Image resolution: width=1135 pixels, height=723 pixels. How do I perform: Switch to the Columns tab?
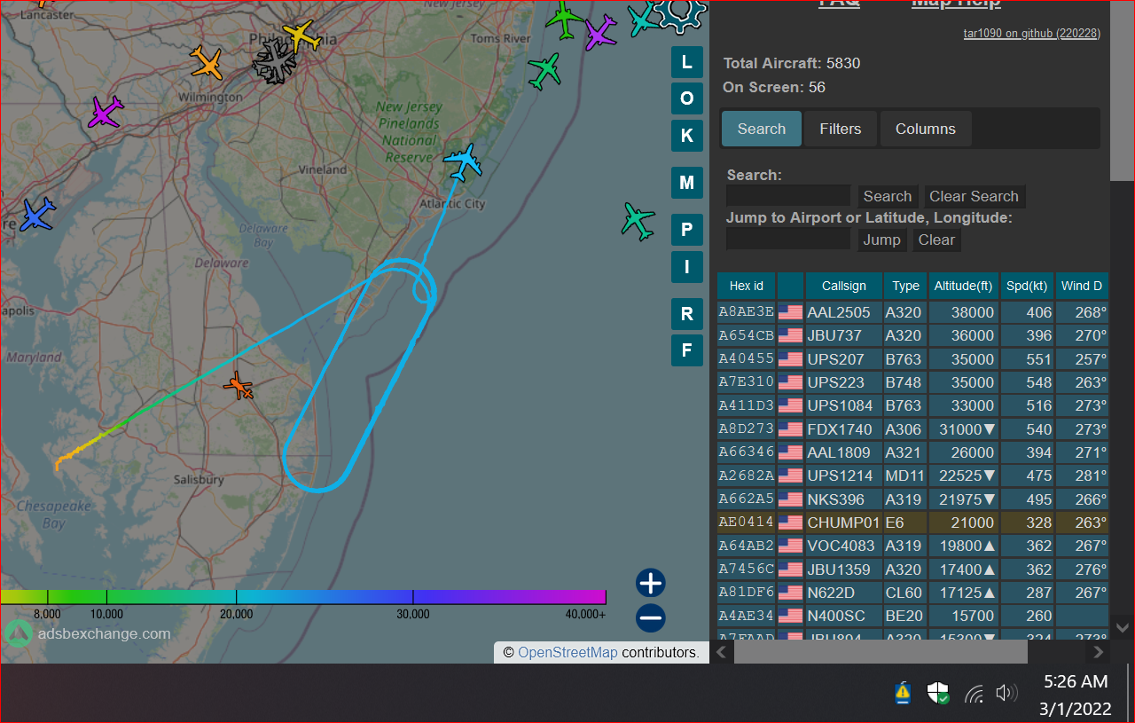(925, 129)
